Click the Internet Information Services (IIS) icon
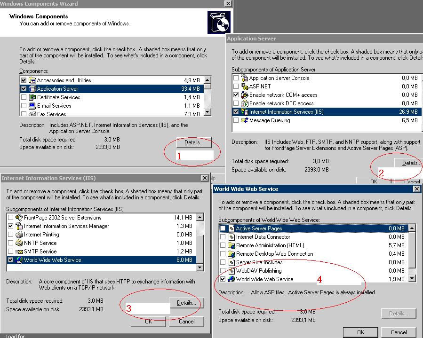 pos(244,112)
